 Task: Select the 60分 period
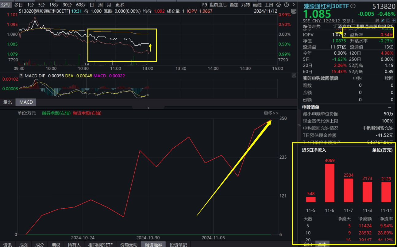pyautogui.click(x=81, y=5)
